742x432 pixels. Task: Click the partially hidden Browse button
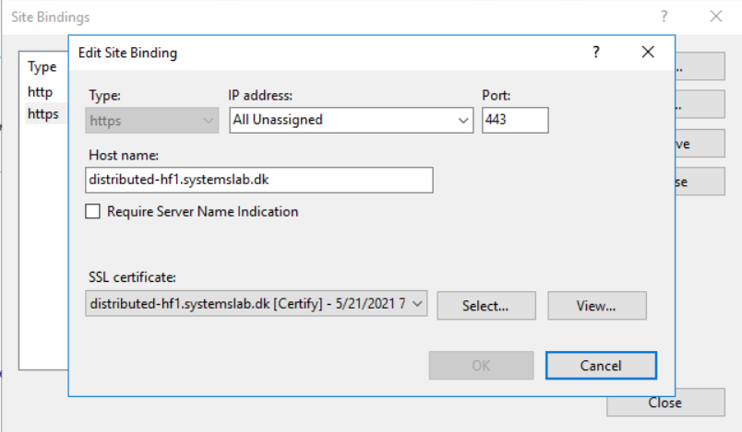(x=699, y=182)
